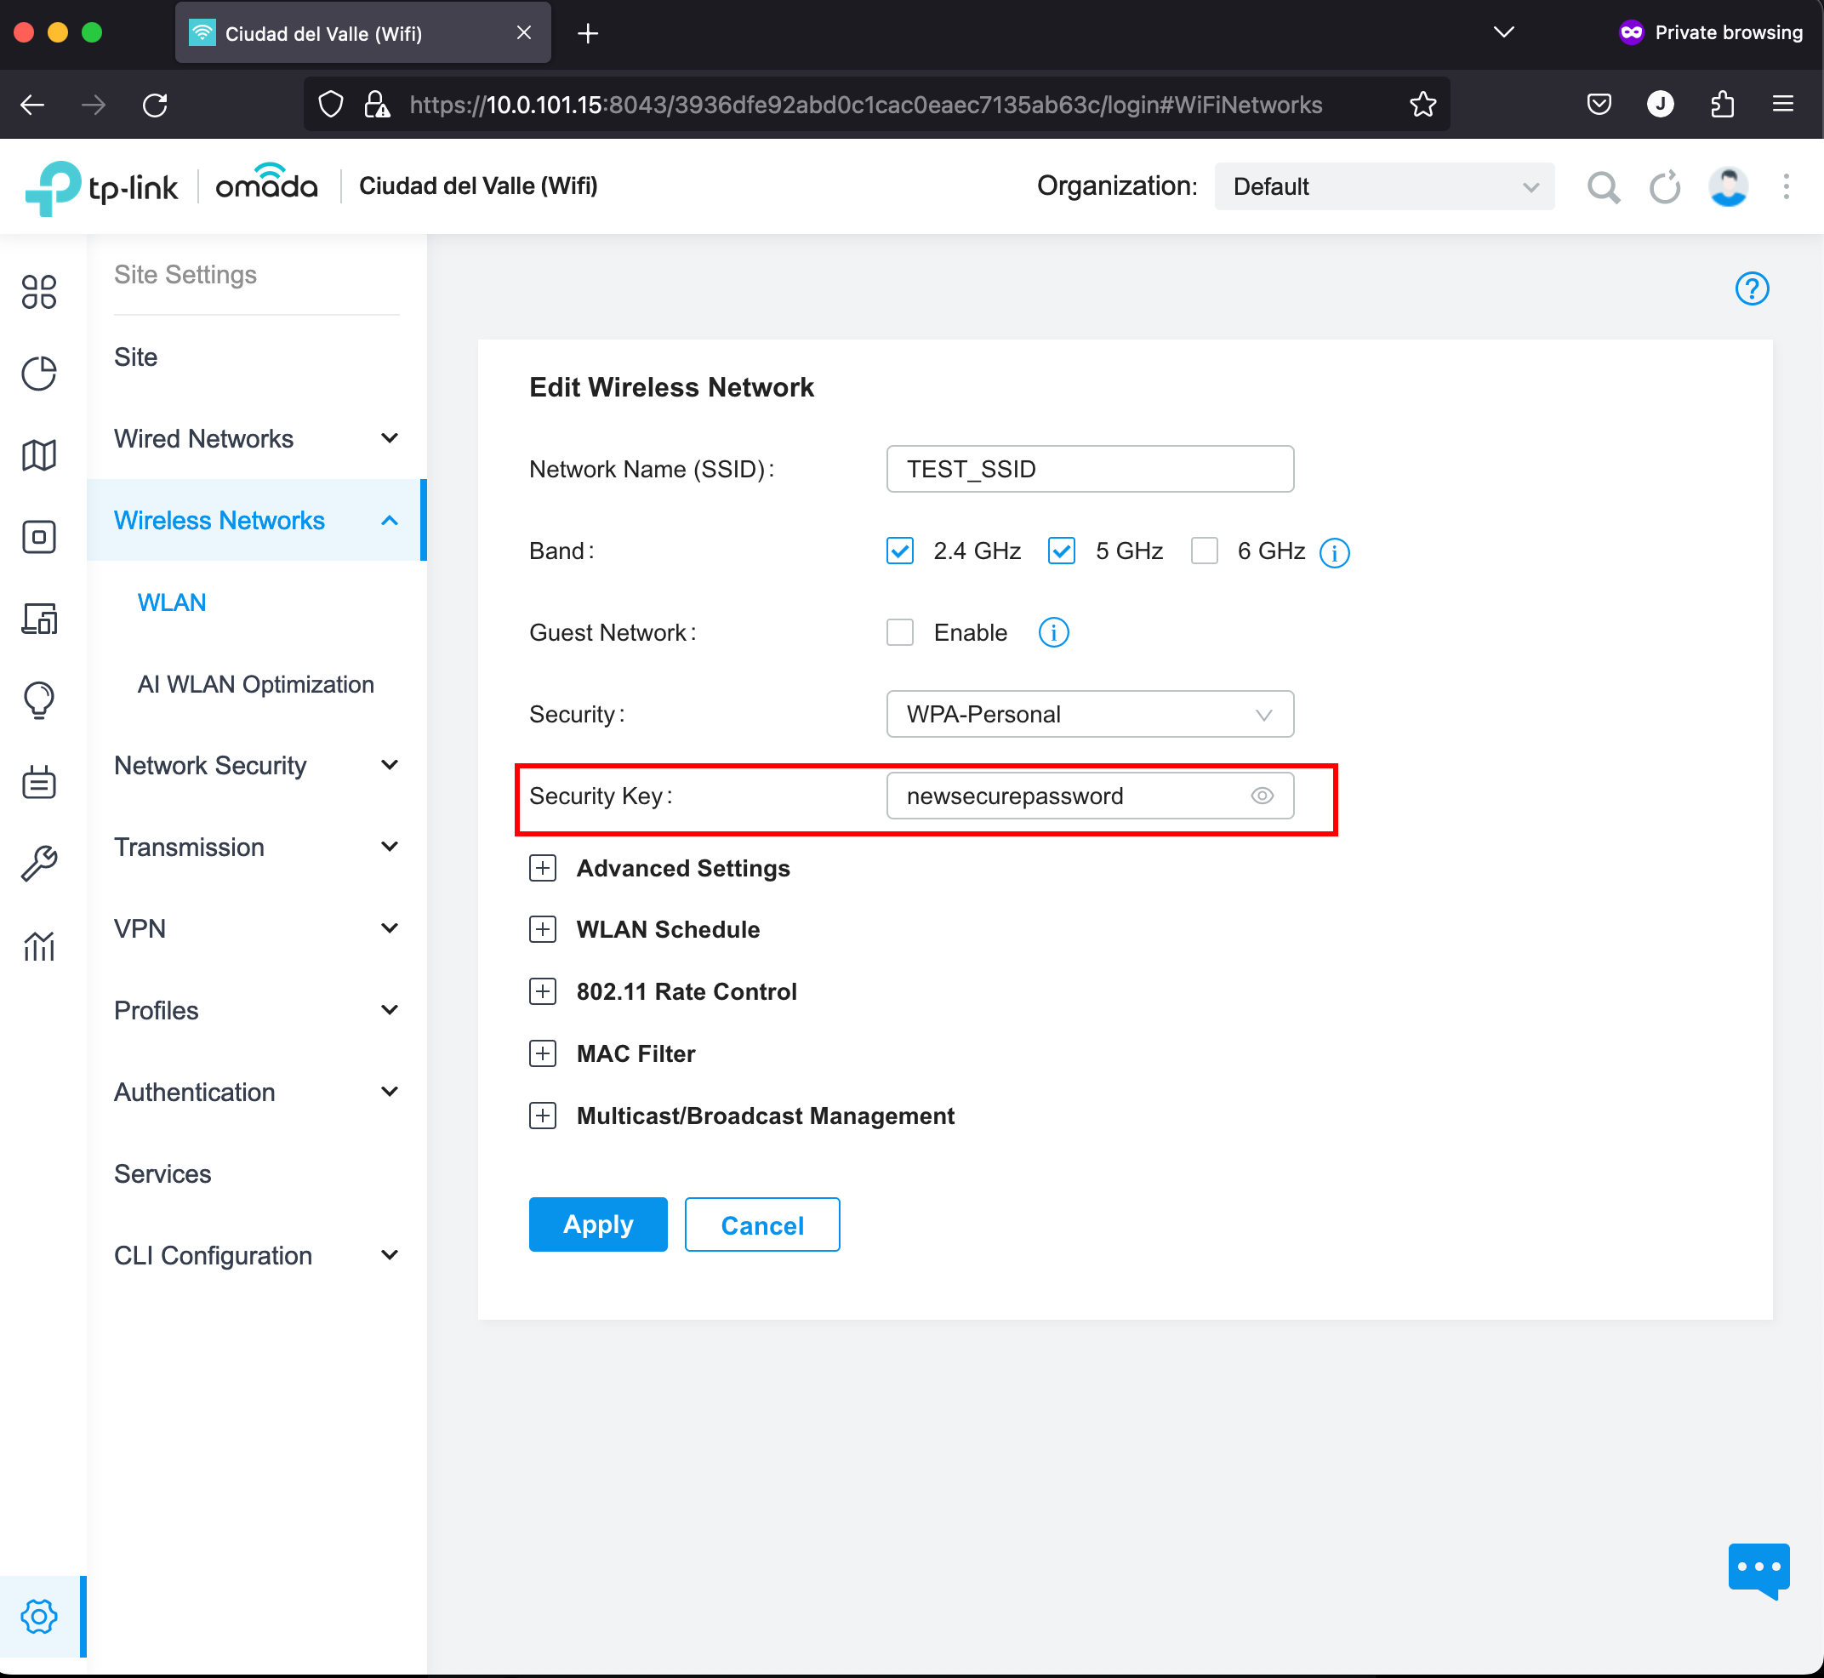Click the Cancel button
1824x1678 pixels.
[762, 1225]
